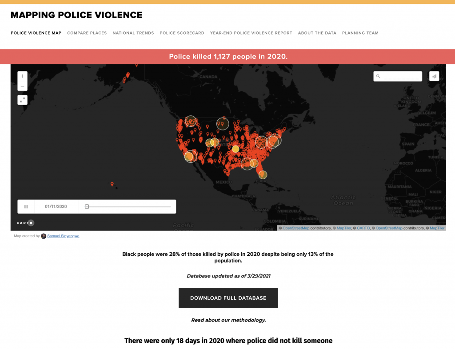Click the CARTO logo on the map
The image size is (455, 349).
pyautogui.click(x=25, y=223)
